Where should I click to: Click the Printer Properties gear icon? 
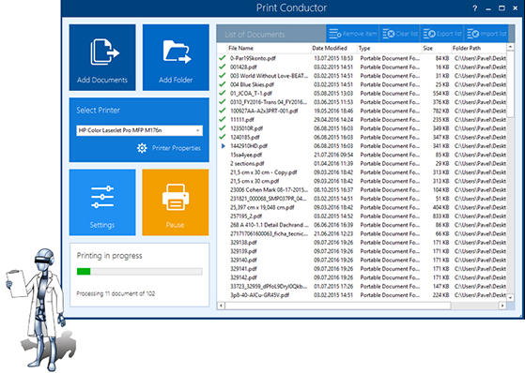[142, 148]
